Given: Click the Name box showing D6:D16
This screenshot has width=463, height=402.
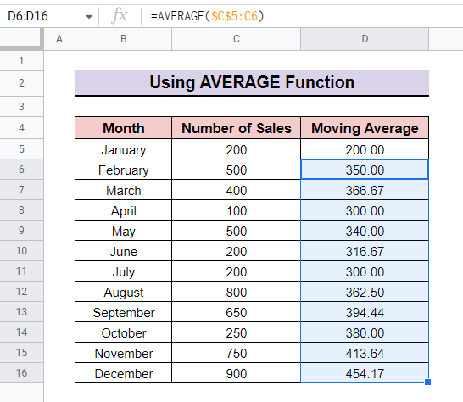Looking at the screenshot, I should point(28,16).
